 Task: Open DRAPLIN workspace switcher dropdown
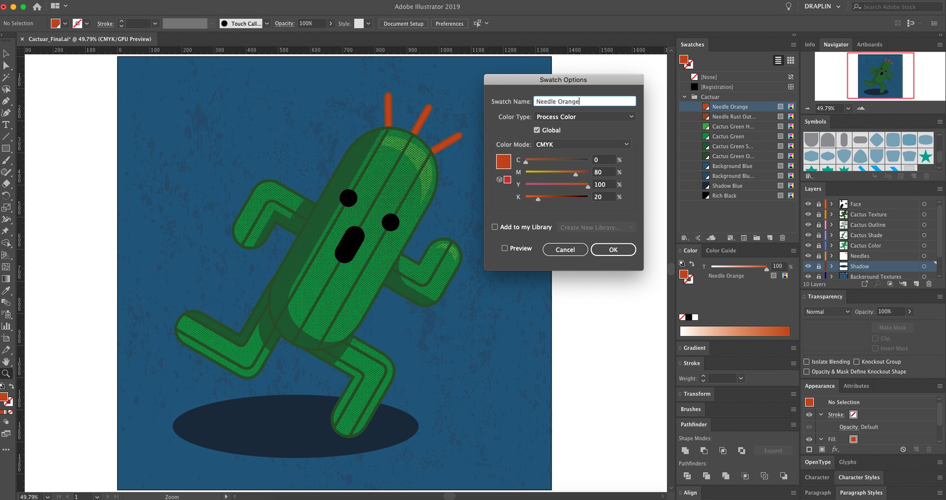tap(822, 6)
